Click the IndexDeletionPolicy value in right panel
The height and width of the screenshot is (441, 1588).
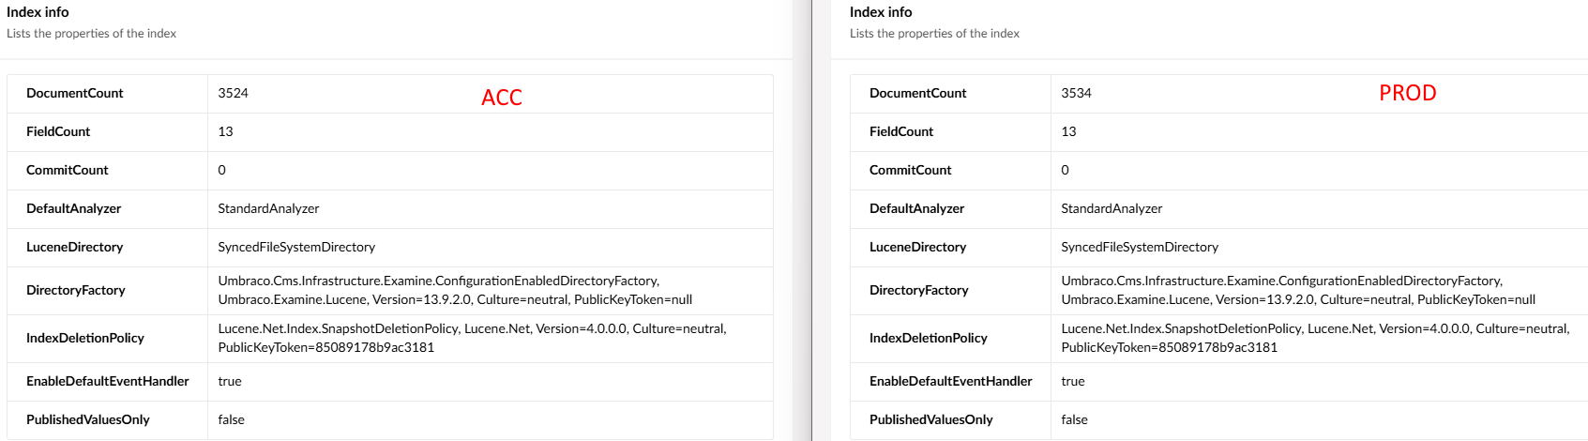click(x=1314, y=338)
